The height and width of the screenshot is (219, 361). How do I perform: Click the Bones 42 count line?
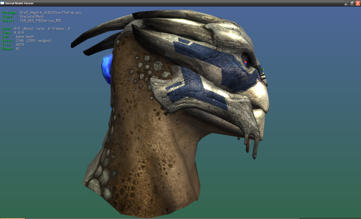coord(11,49)
